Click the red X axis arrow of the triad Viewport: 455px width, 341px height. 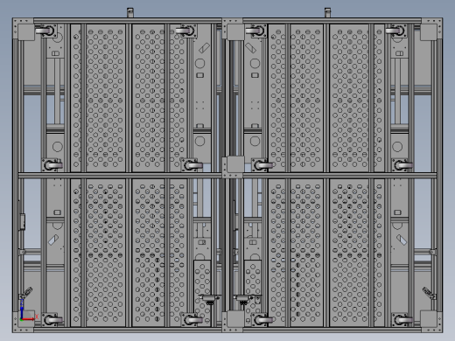coord(28,319)
